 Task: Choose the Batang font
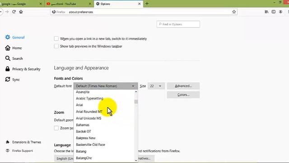104,151
